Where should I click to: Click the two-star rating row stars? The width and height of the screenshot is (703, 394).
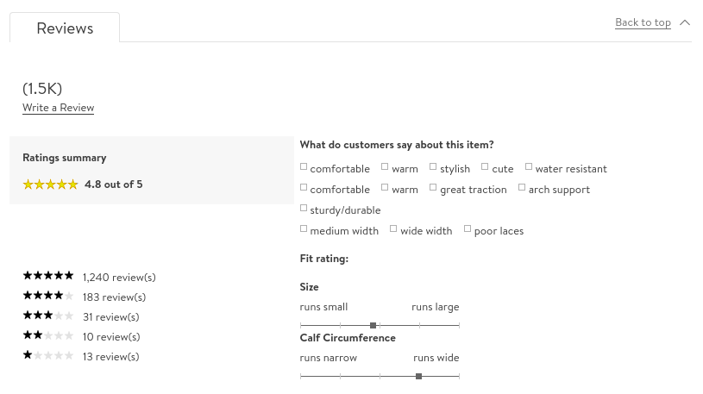point(48,335)
